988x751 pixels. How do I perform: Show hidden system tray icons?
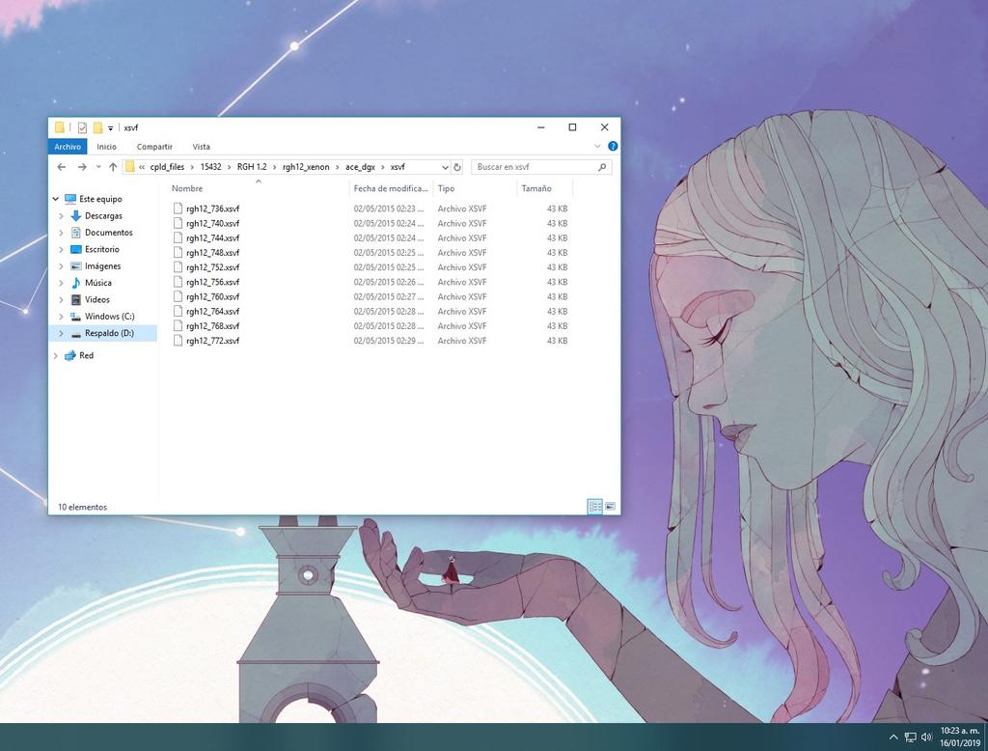pyautogui.click(x=892, y=737)
